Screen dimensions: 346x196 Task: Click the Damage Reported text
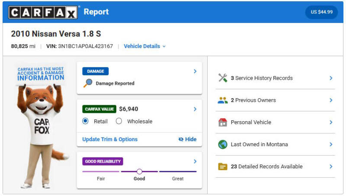115,84
